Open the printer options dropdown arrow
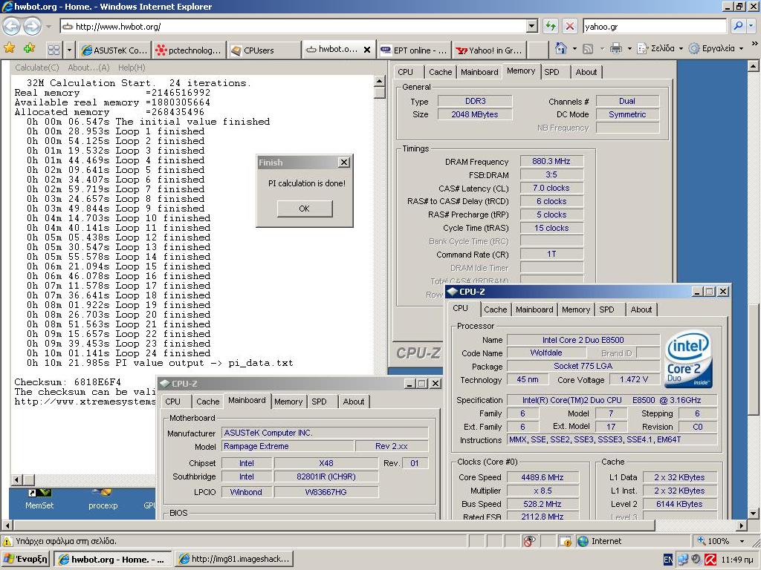The image size is (761, 570). (x=629, y=48)
